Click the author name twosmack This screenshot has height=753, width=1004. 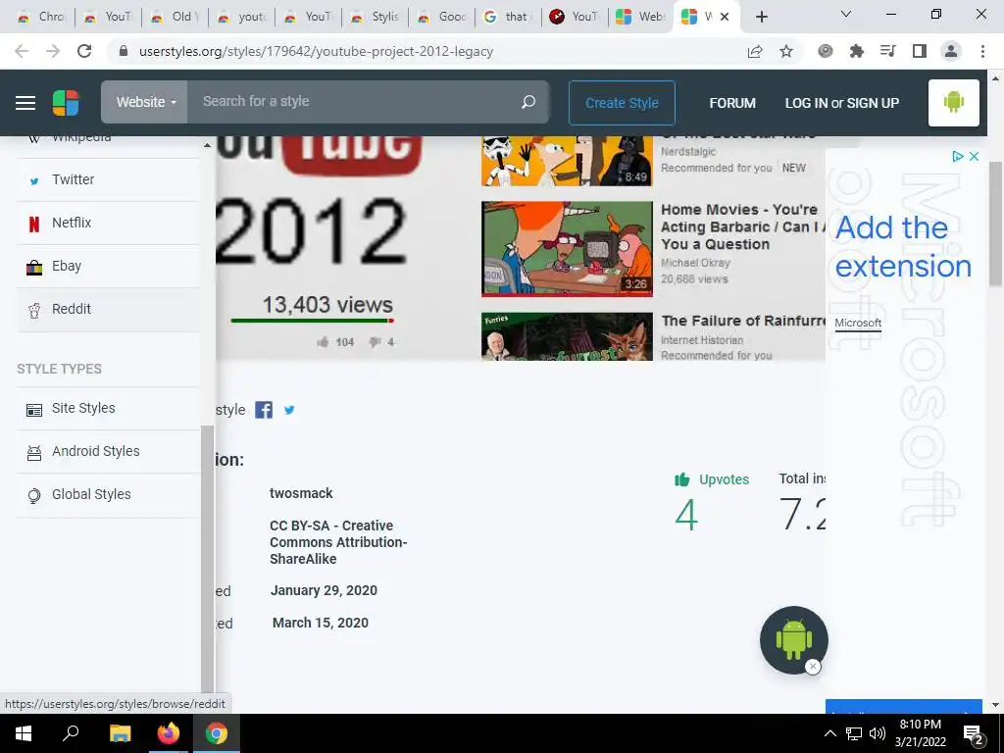click(301, 493)
